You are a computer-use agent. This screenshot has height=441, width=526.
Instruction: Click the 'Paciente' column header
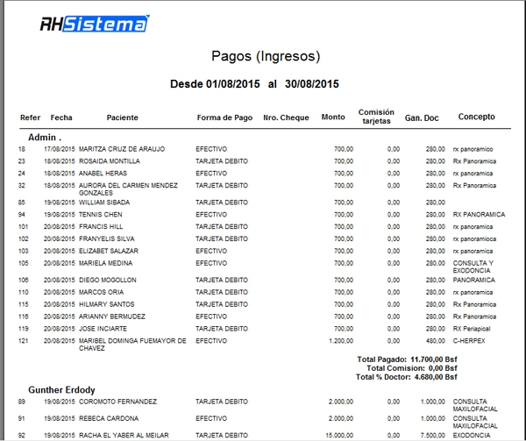[123, 117]
